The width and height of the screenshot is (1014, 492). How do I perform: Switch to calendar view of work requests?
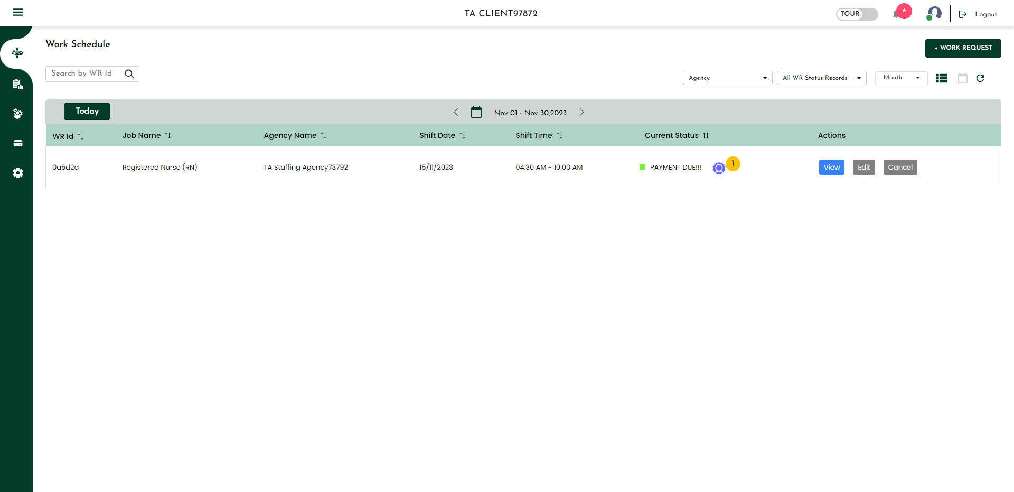tap(963, 78)
